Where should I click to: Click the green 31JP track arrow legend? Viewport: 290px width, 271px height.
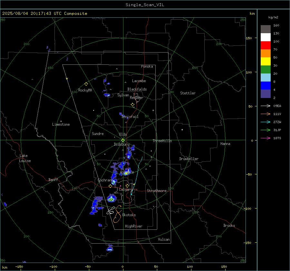click(x=266, y=130)
